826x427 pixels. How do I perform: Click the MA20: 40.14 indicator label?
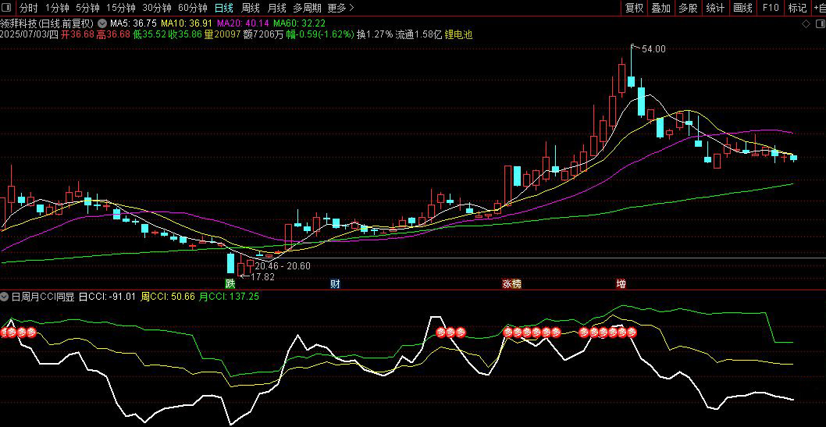click(x=243, y=23)
